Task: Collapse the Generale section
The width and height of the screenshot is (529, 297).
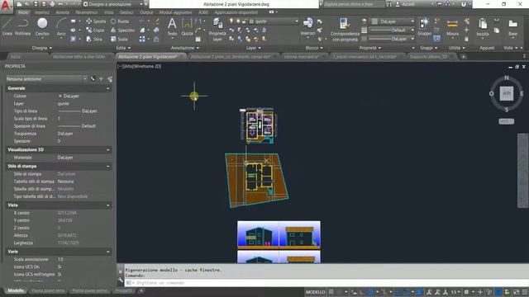Action: 108,88
